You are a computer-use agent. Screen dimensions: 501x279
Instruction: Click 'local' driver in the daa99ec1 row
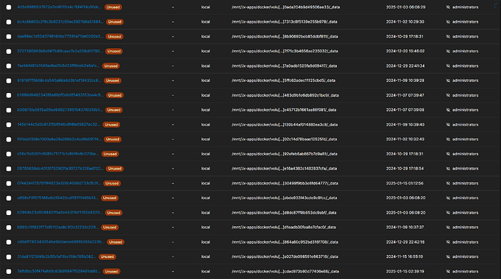[x=205, y=36]
